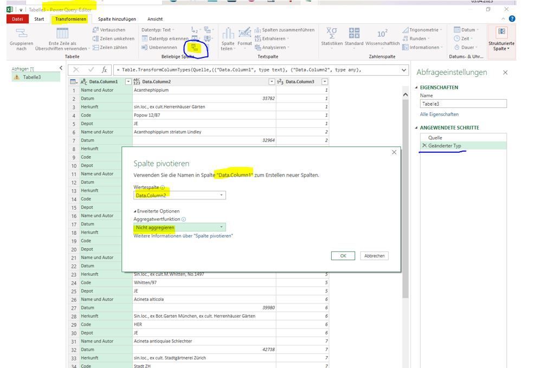Click OK in Spalte pivotieren dialog
536x368 pixels.
click(x=343, y=256)
